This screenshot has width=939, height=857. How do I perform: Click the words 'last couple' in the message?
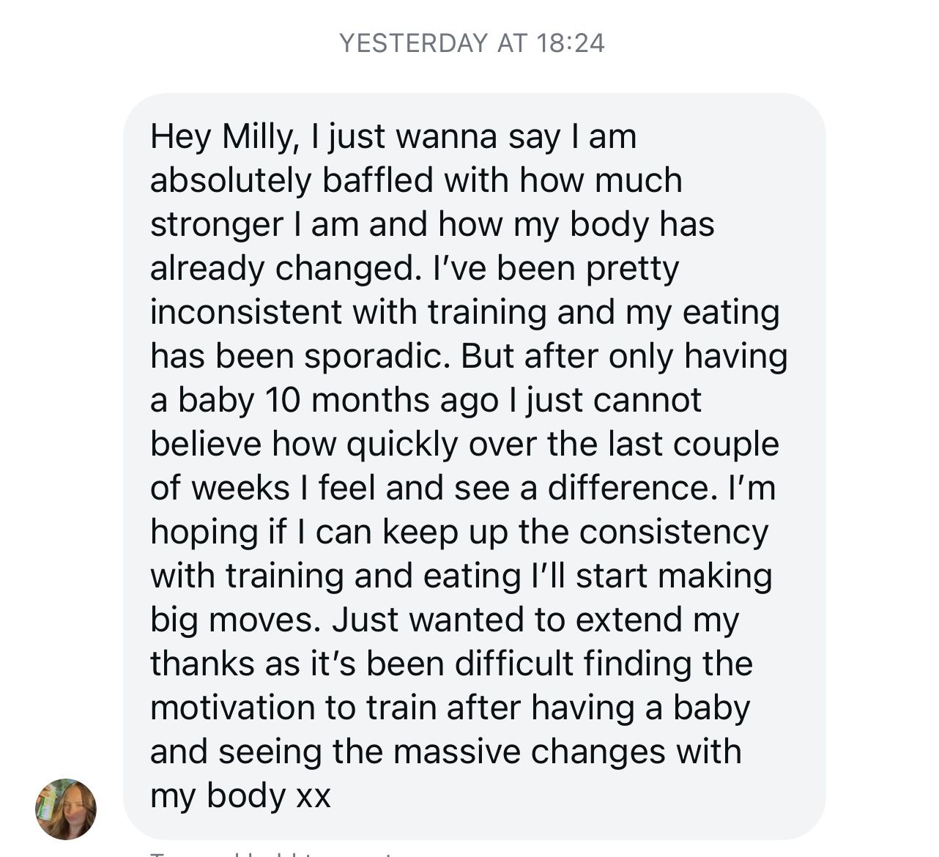click(693, 445)
